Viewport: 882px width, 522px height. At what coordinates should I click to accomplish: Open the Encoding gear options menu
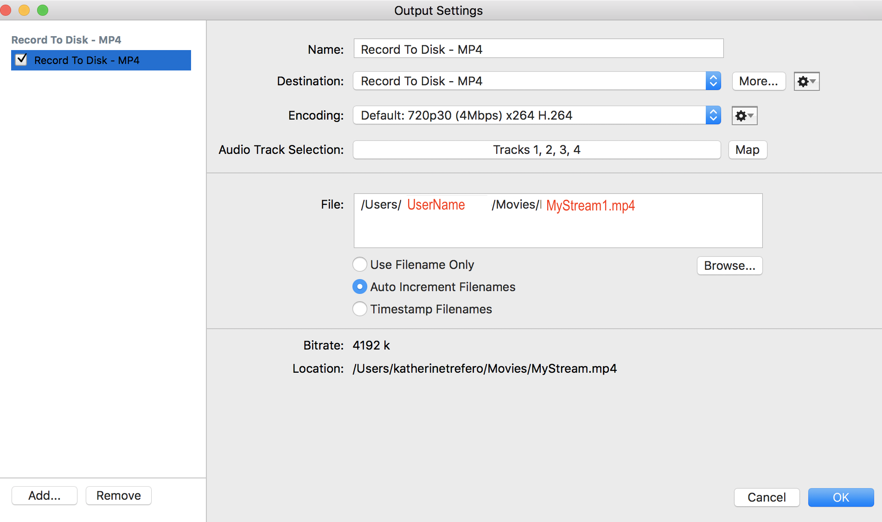(744, 116)
